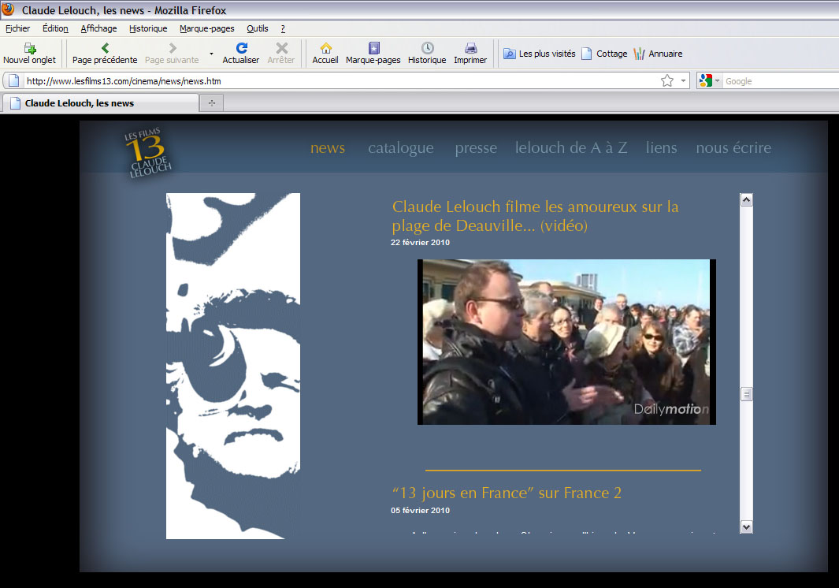Open the lelouch de A à Z link
This screenshot has width=839, height=588.
click(x=571, y=148)
